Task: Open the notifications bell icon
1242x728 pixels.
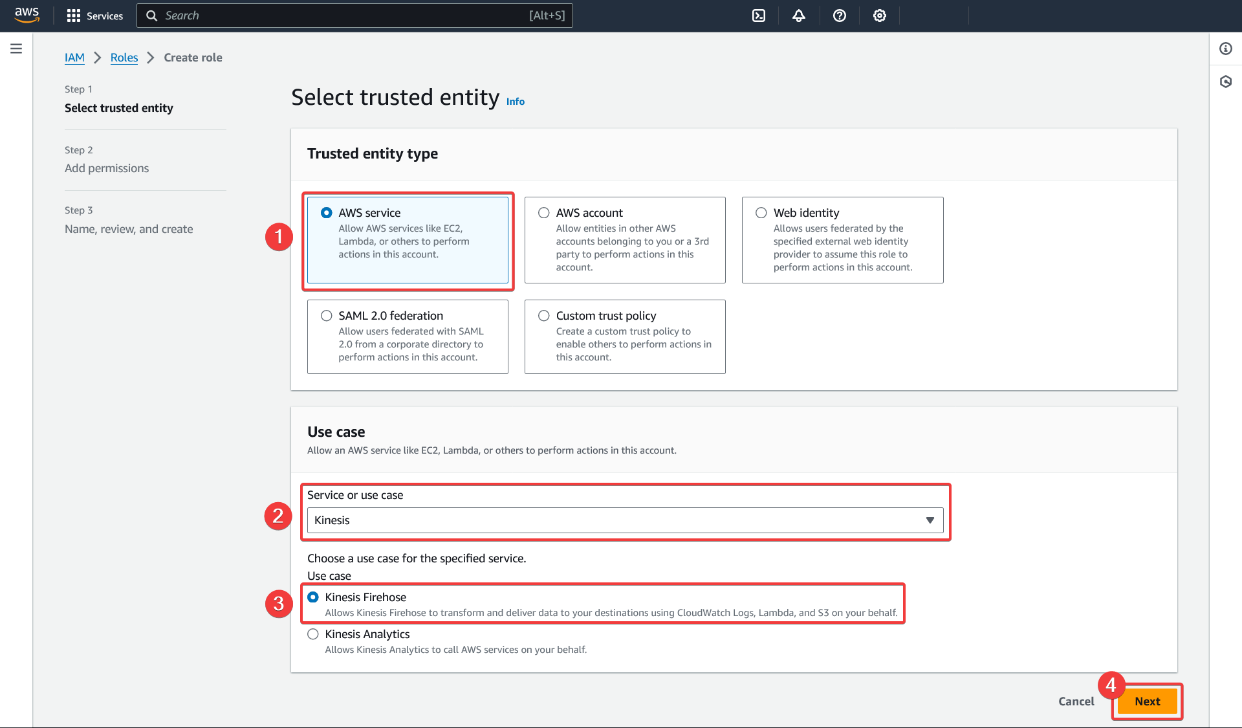Action: [x=799, y=16]
